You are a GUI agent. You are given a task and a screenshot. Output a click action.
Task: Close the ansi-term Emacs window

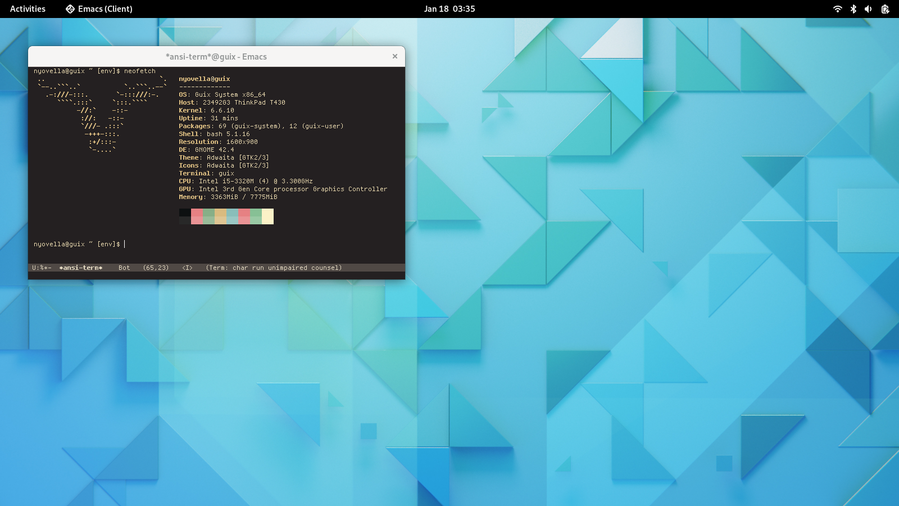[395, 56]
